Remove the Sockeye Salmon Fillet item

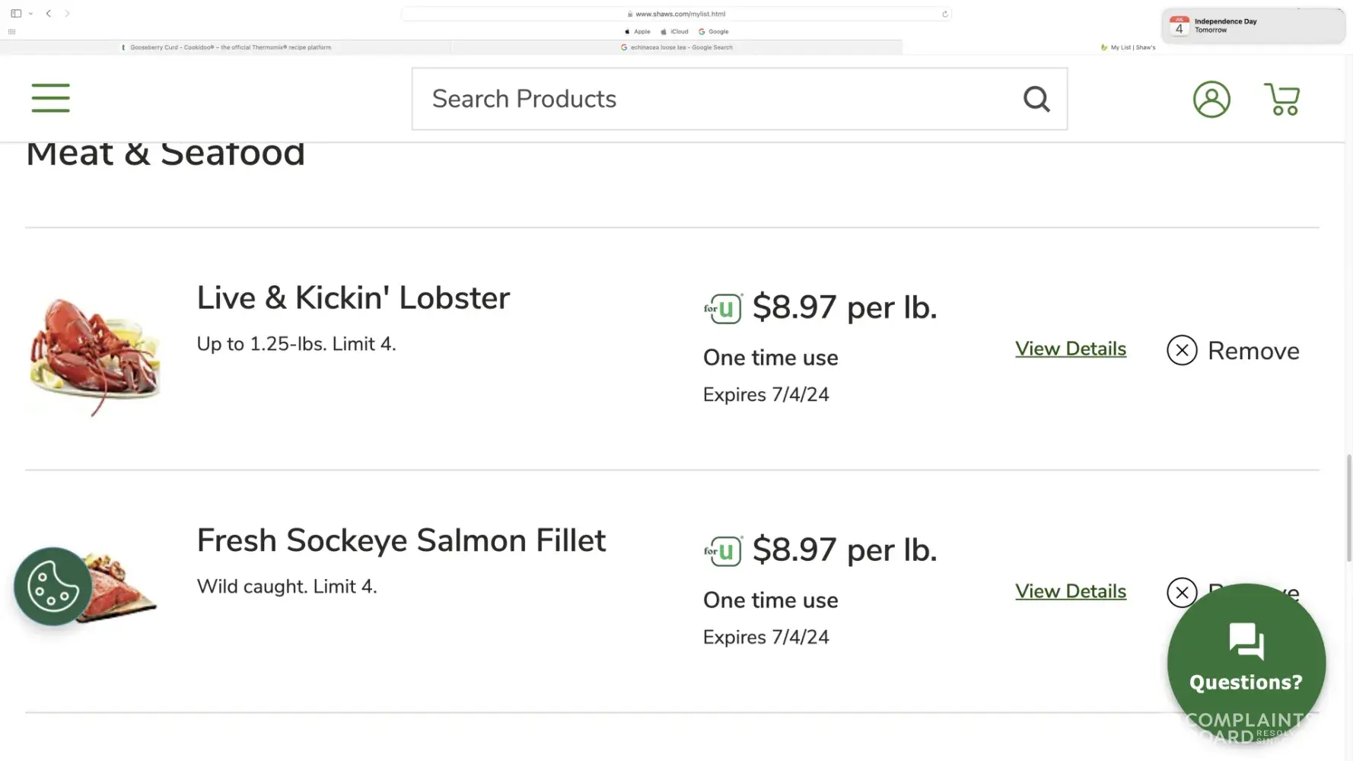point(1182,592)
